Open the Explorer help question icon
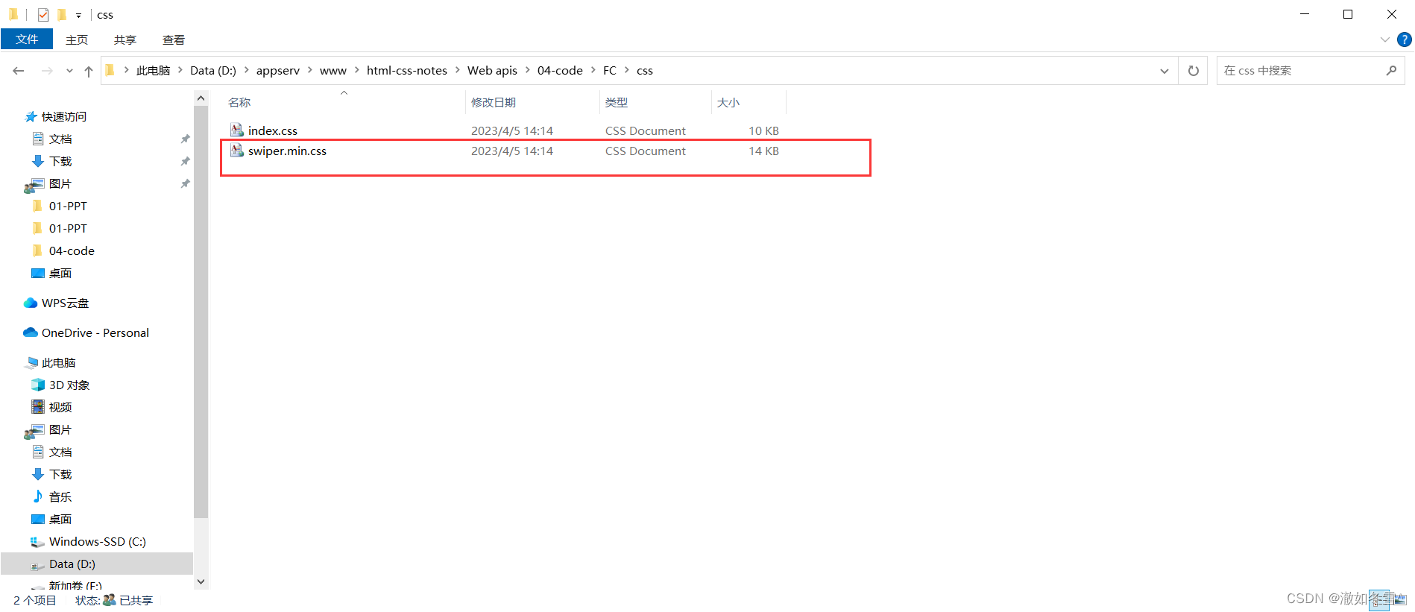 (x=1405, y=40)
